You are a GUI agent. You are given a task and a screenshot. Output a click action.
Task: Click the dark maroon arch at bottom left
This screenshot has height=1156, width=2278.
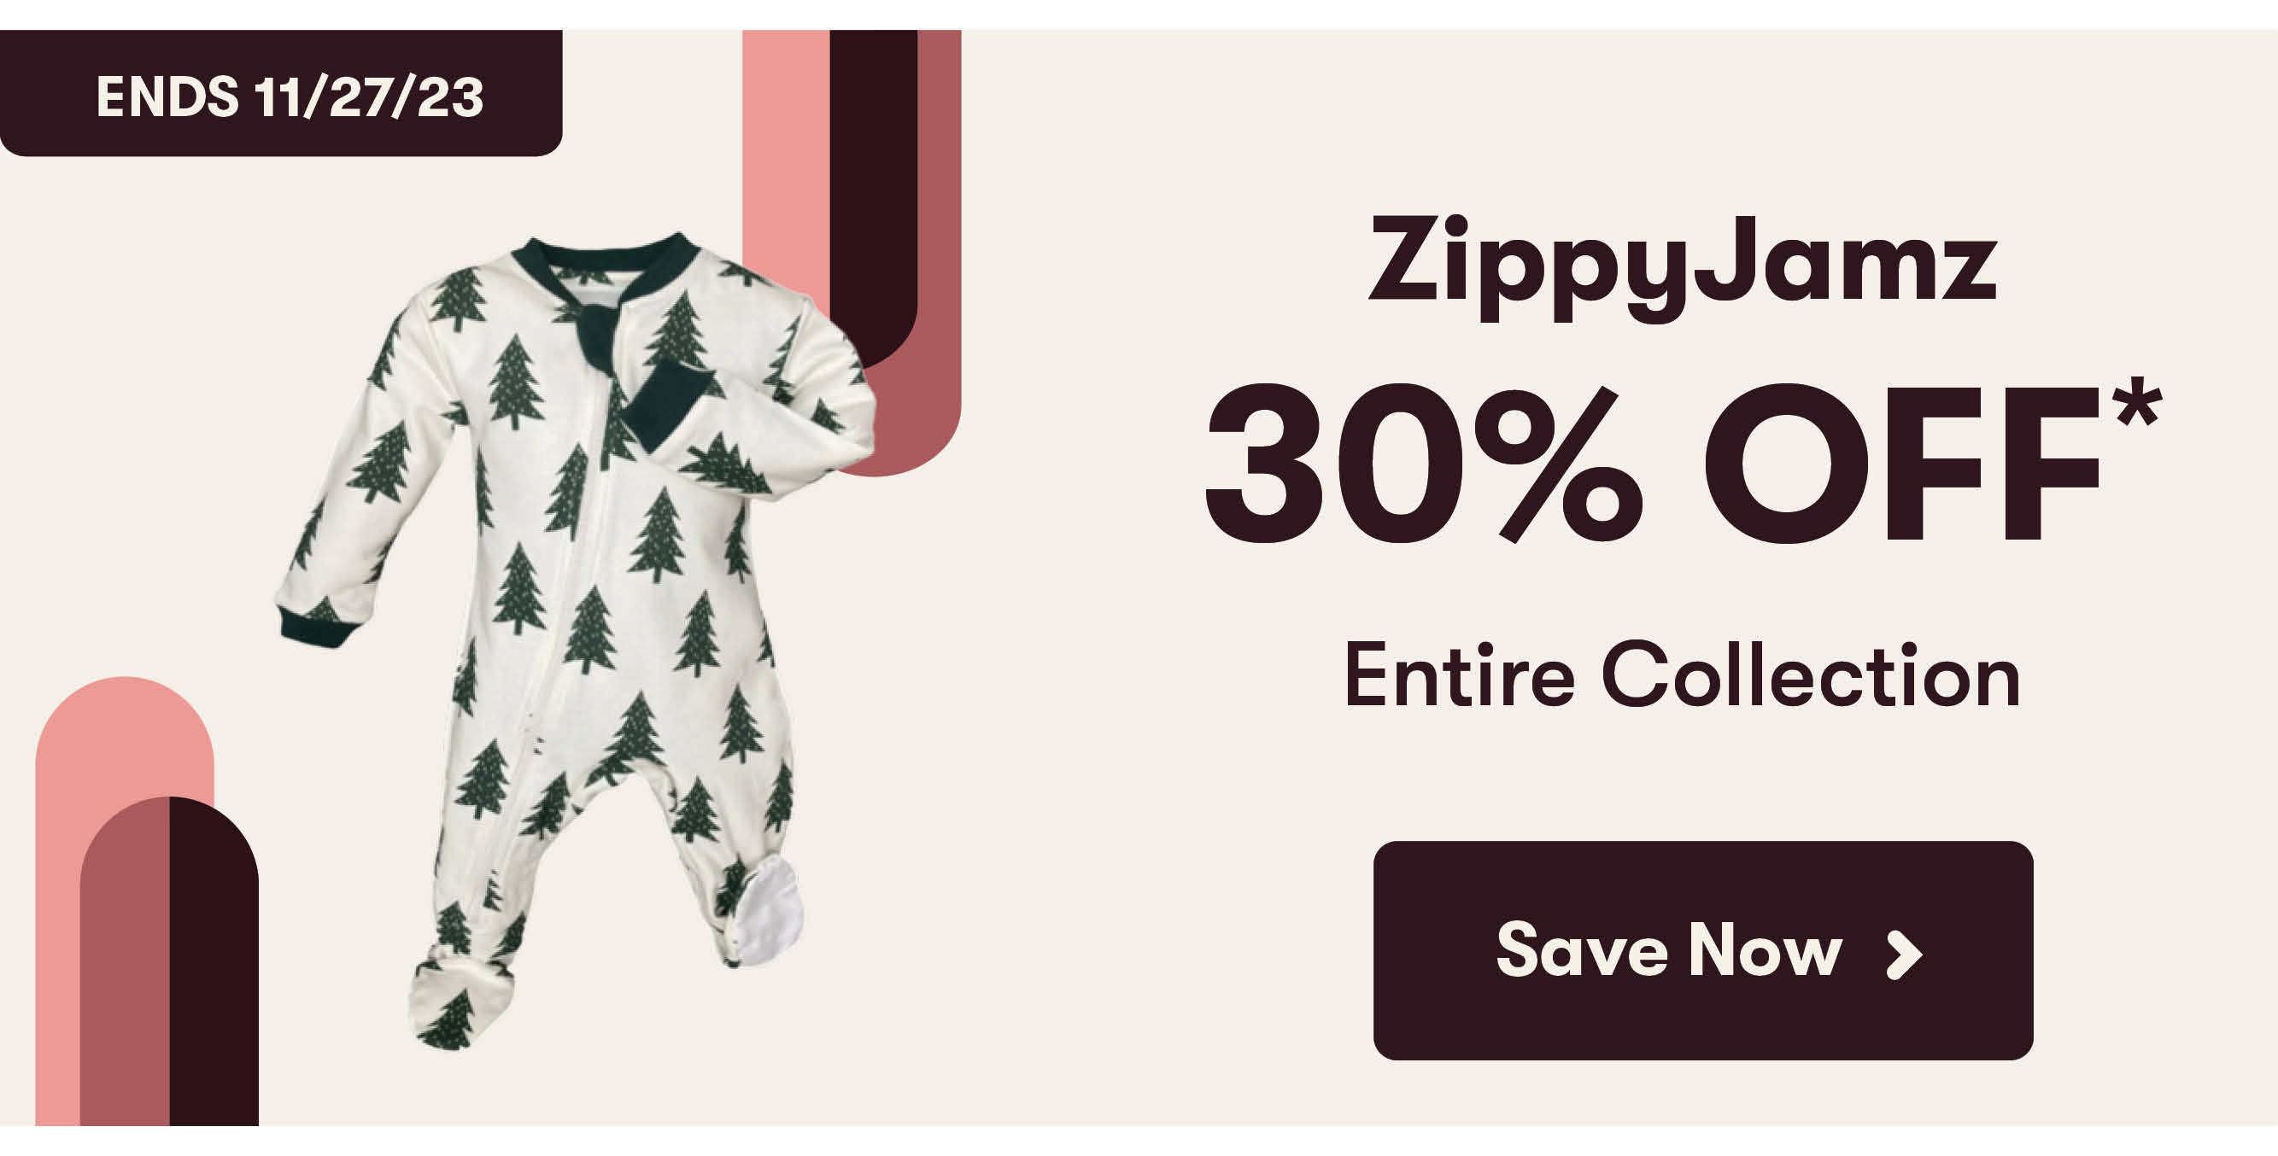pyautogui.click(x=214, y=963)
